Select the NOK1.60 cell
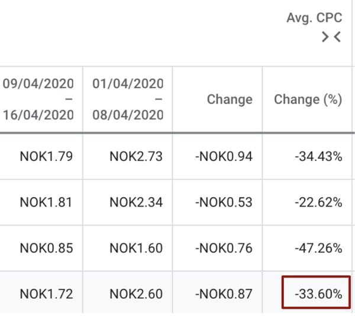This screenshot has width=355, height=316. tap(136, 248)
